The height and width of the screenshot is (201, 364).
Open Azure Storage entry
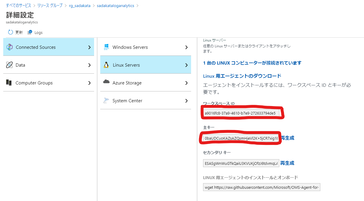(146, 82)
